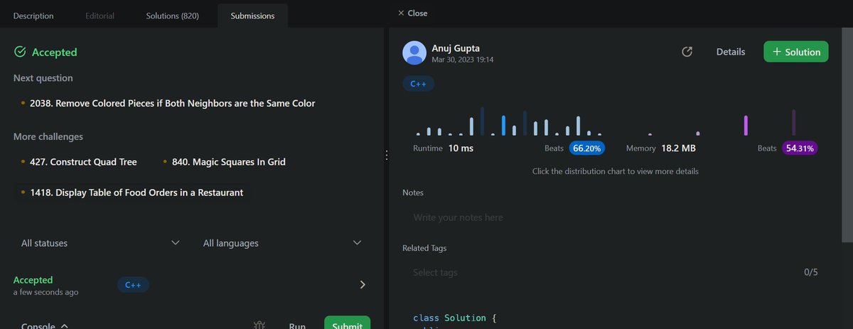Click the 0/5 tag counter

point(811,272)
